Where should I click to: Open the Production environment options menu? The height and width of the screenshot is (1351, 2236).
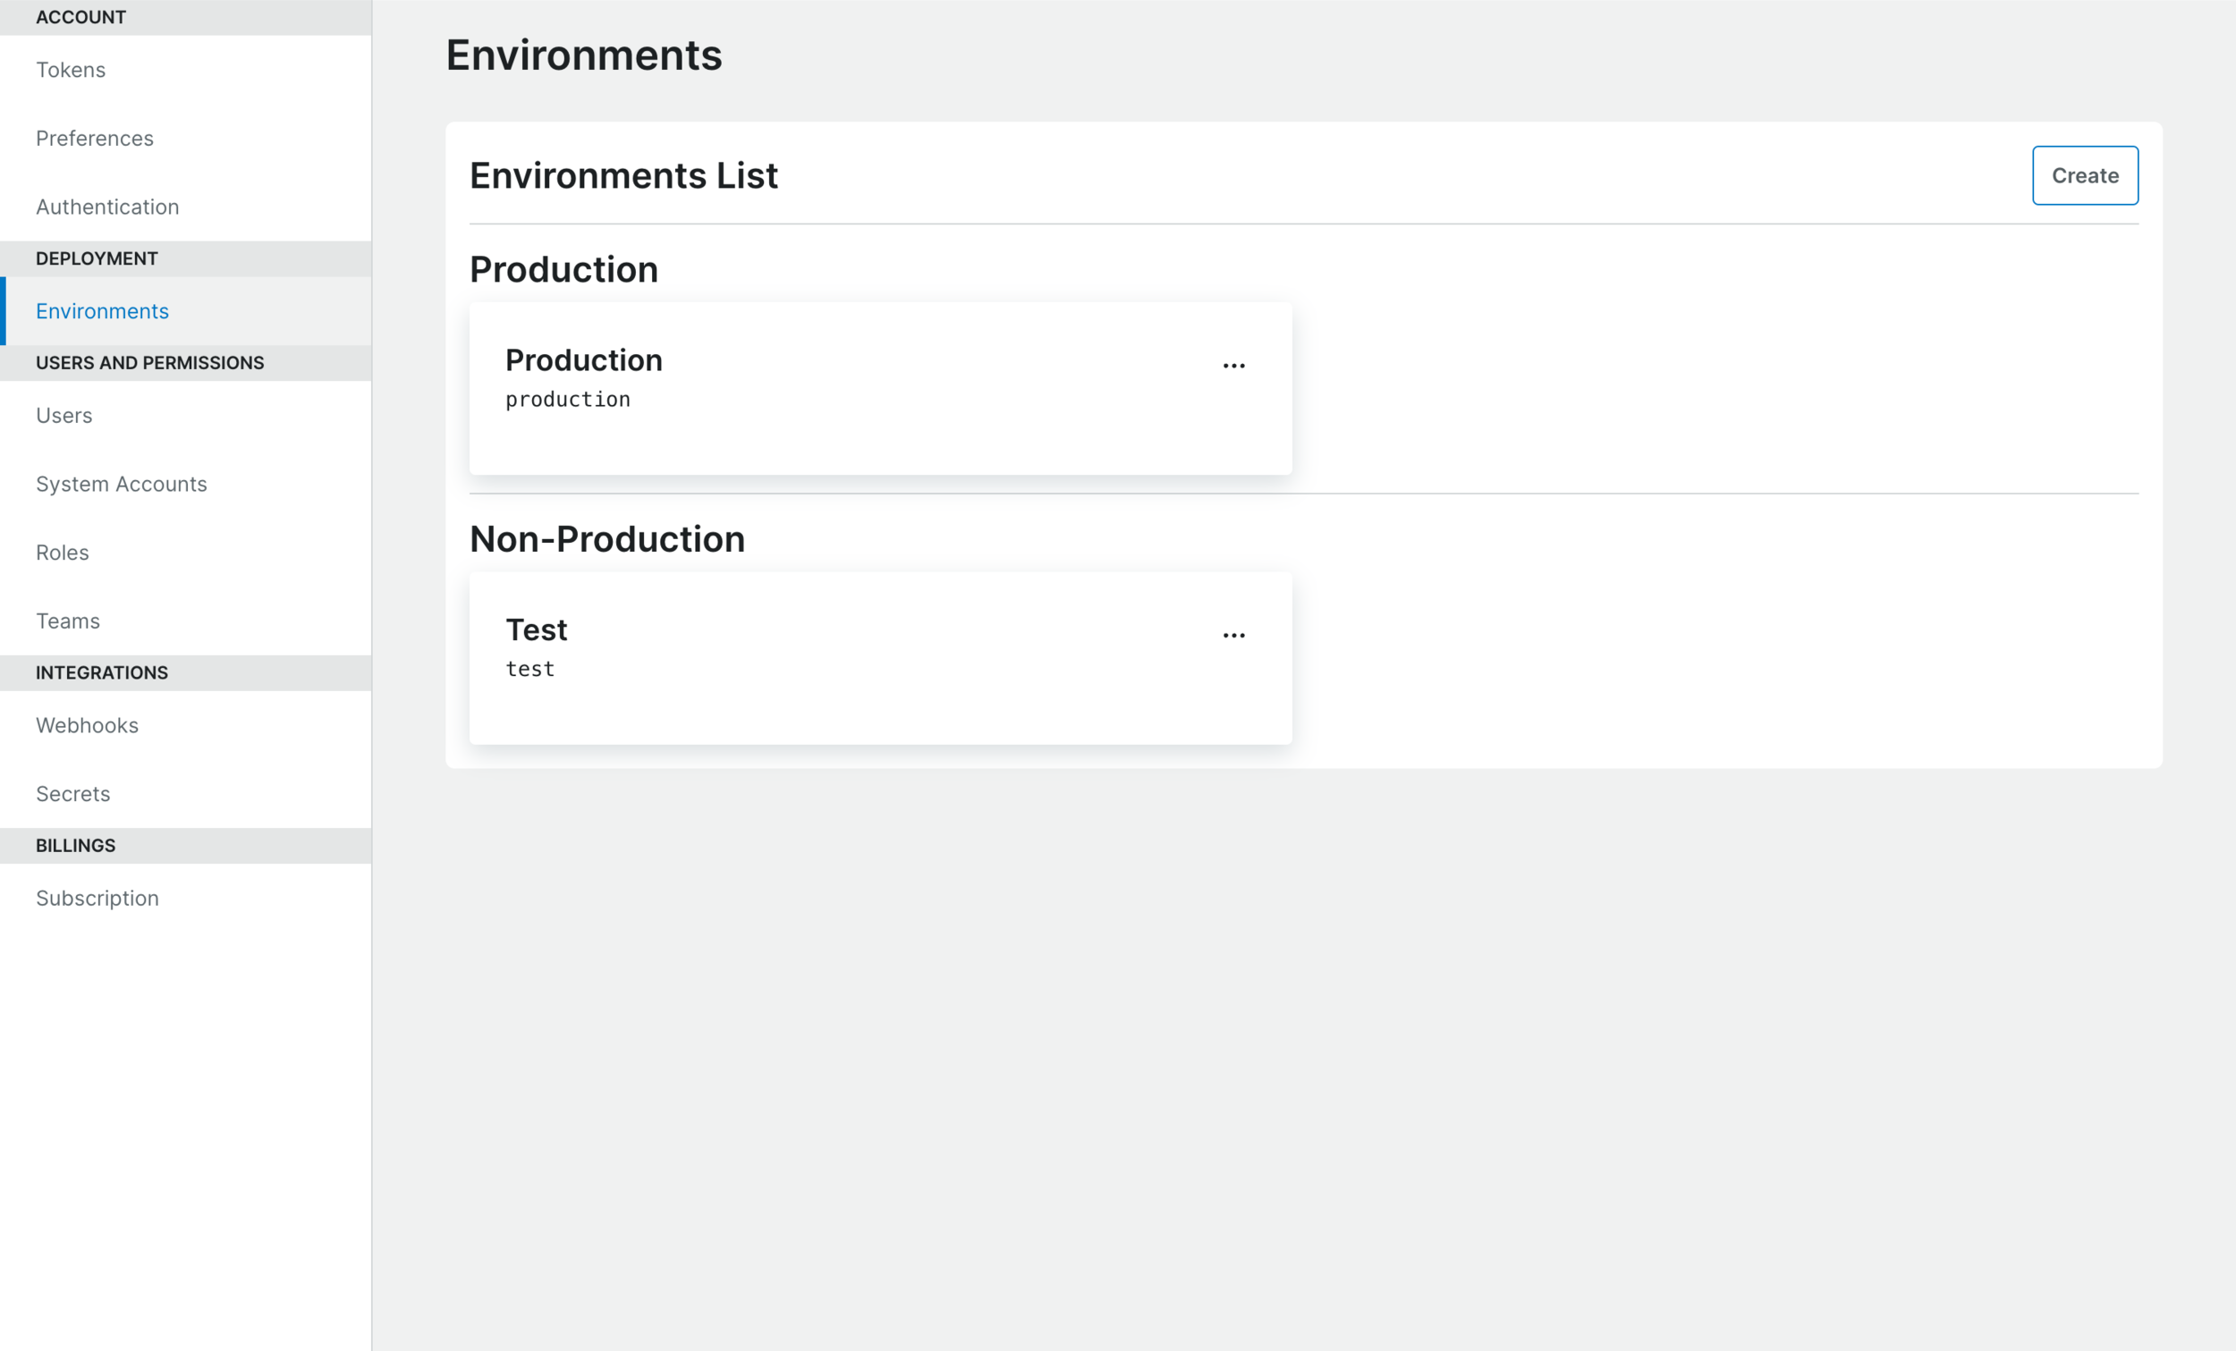click(1233, 366)
